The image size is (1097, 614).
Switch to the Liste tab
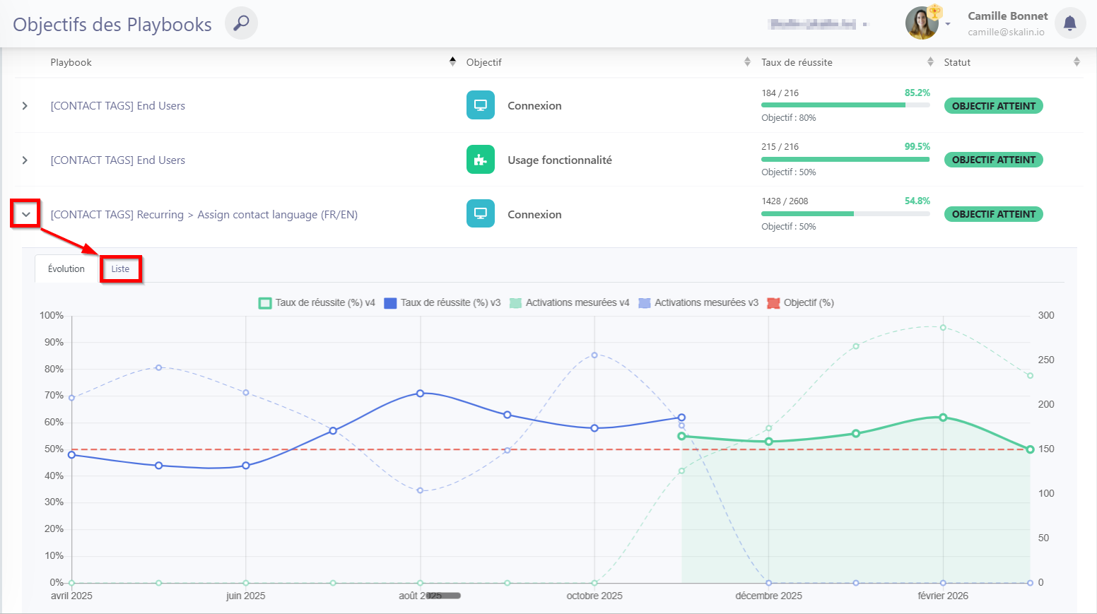pyautogui.click(x=120, y=269)
